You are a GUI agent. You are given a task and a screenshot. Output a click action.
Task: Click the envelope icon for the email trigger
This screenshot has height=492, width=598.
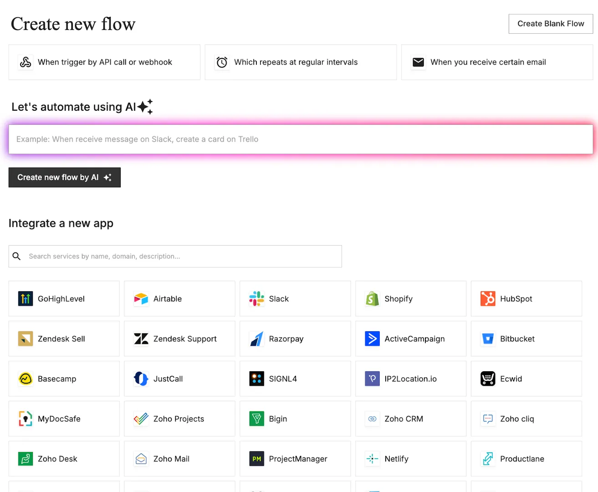coord(418,62)
